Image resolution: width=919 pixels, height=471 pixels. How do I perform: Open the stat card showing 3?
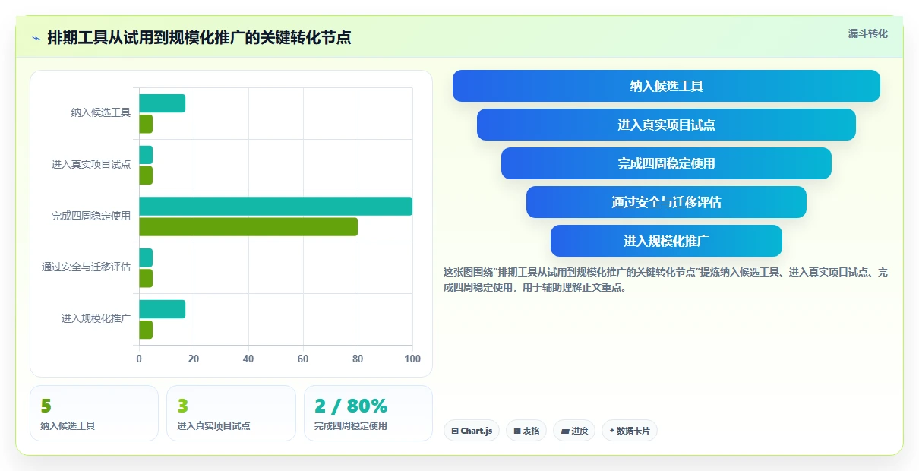coord(231,413)
